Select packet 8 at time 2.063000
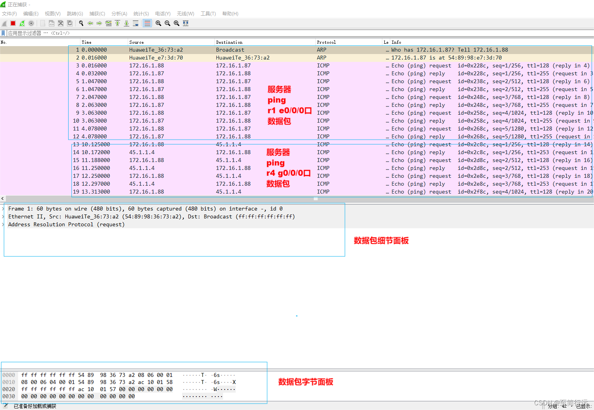 297,105
